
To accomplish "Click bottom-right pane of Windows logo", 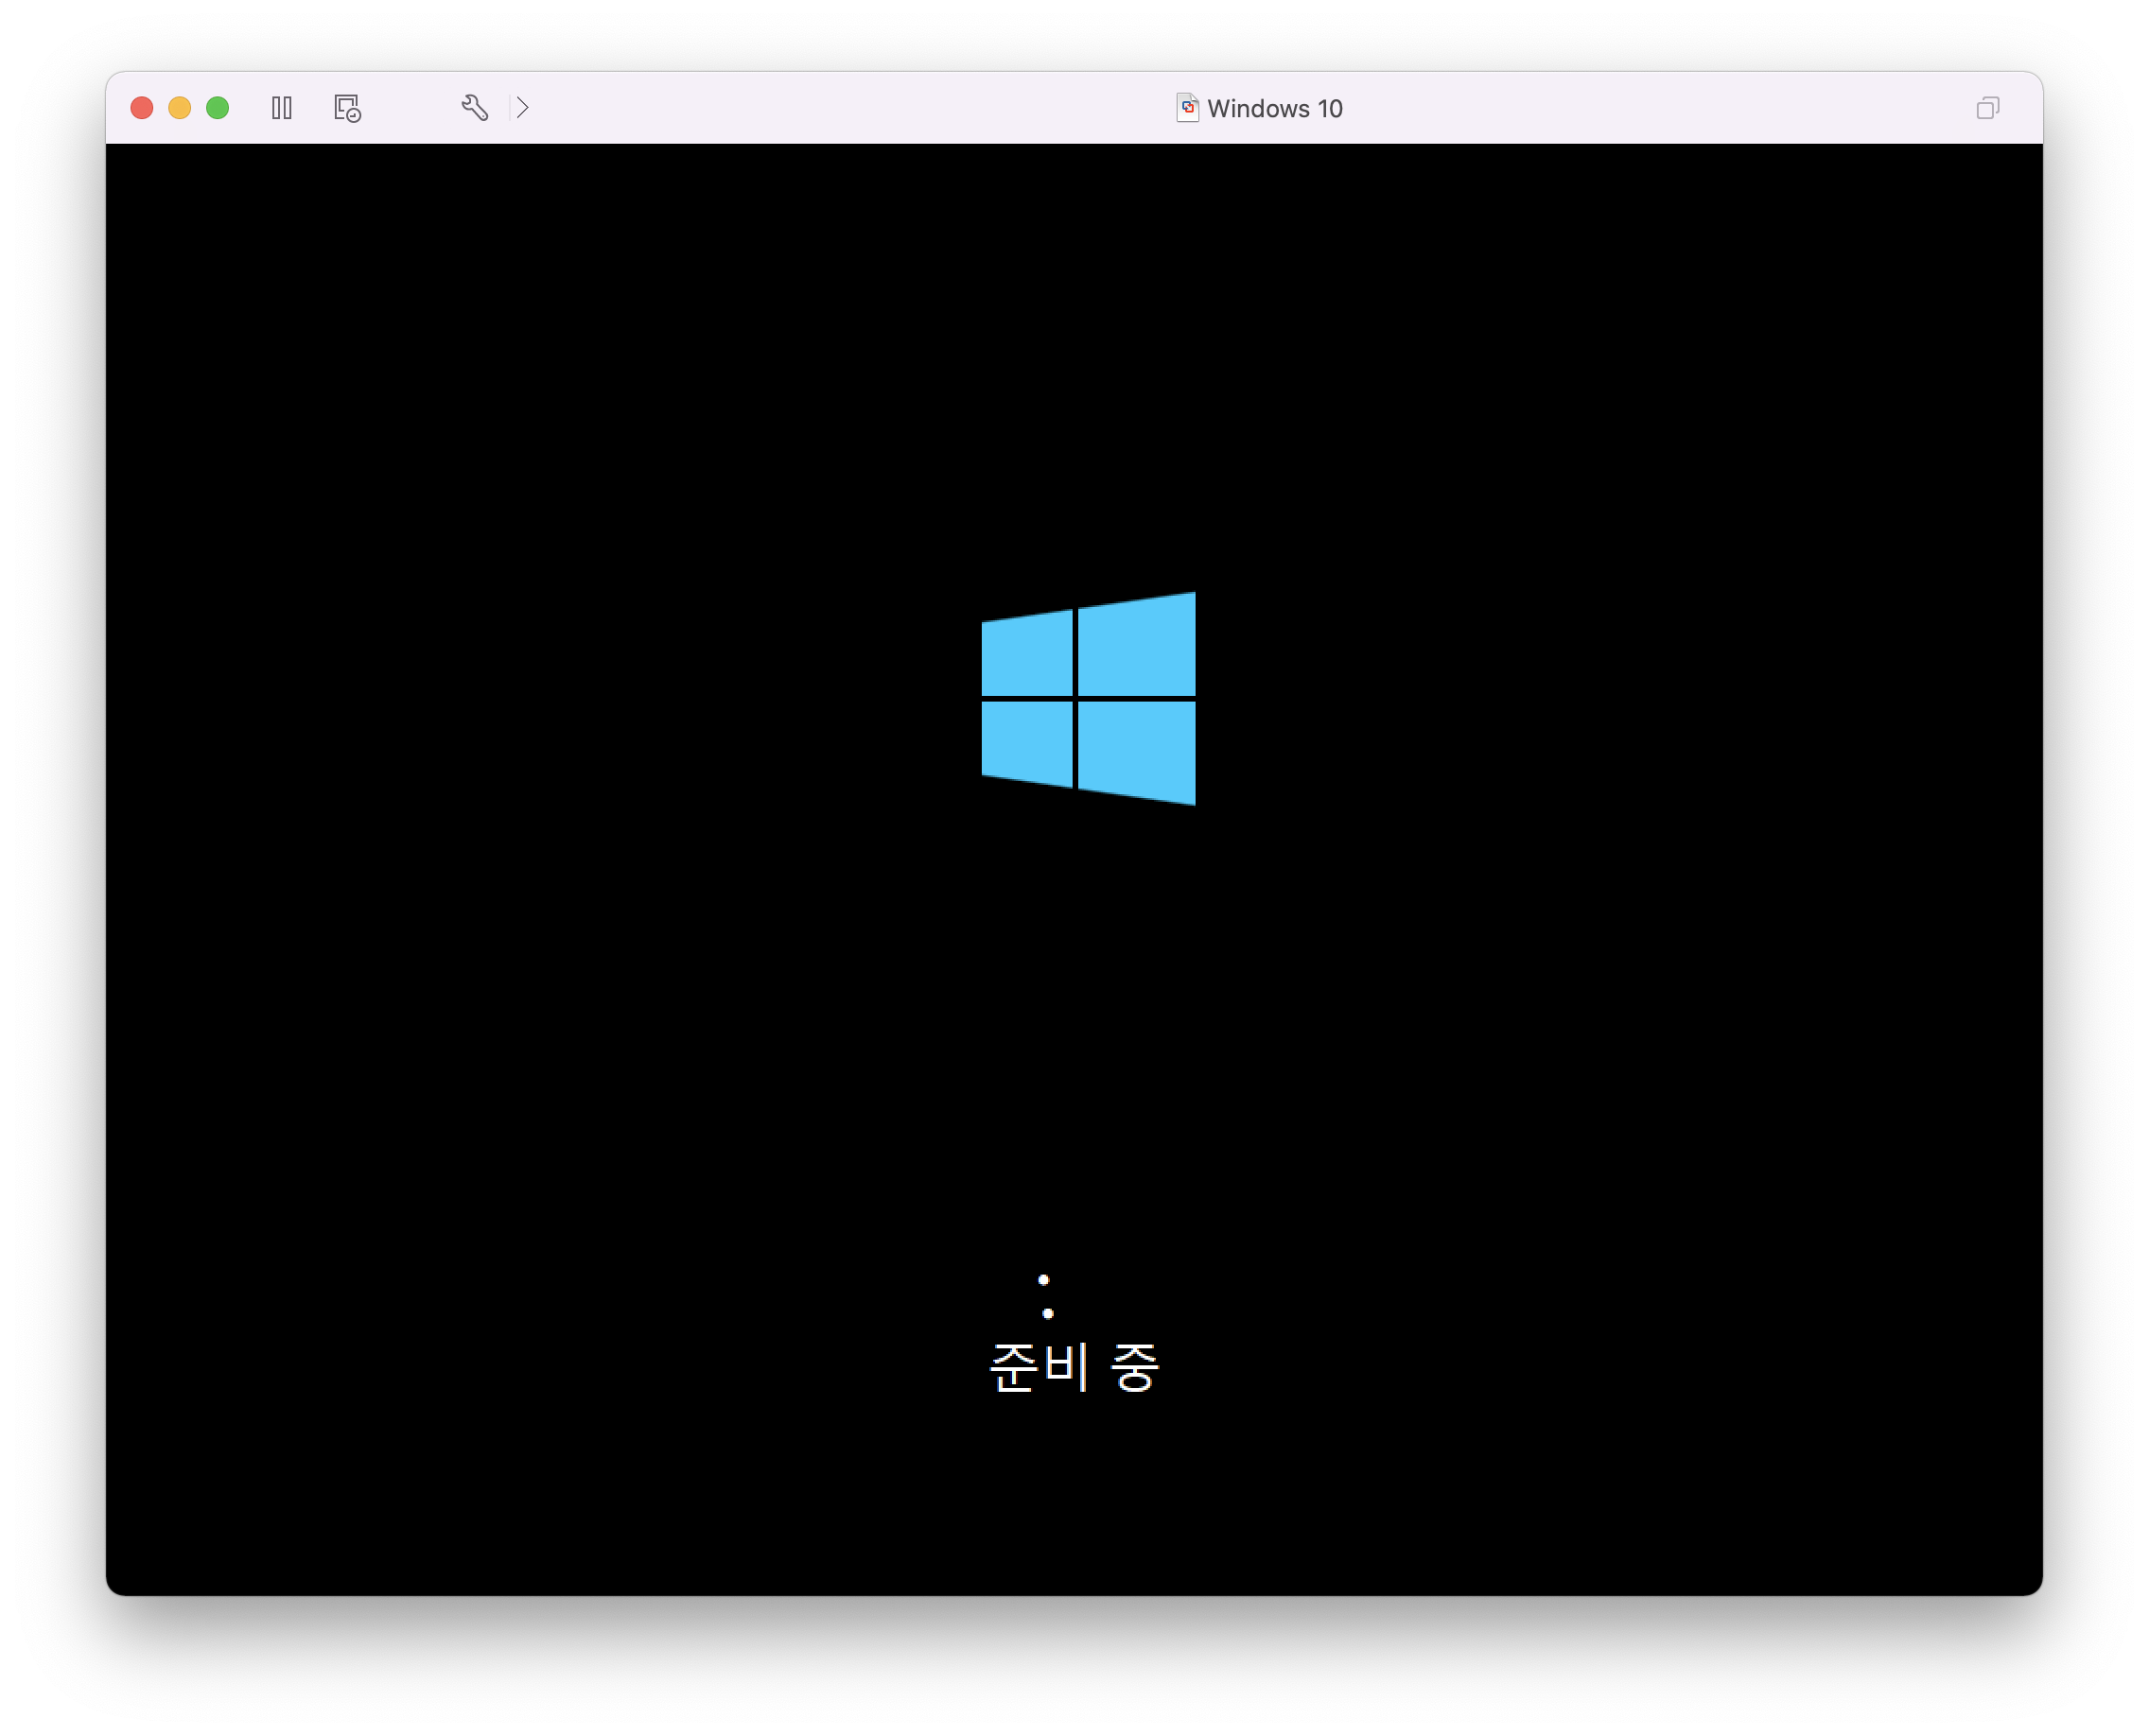I will pos(1138,750).
